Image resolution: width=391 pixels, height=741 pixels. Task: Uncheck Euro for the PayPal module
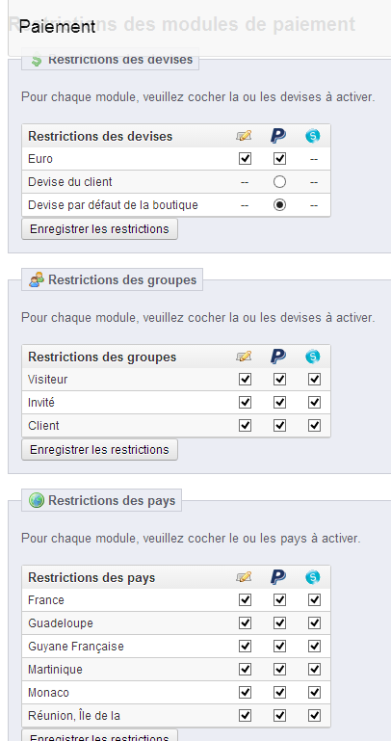(x=280, y=159)
